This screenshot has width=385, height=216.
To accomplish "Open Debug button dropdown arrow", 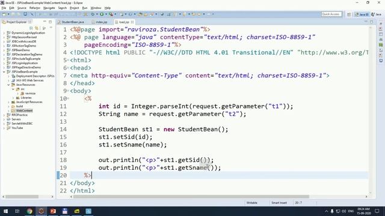I will click(97, 14).
